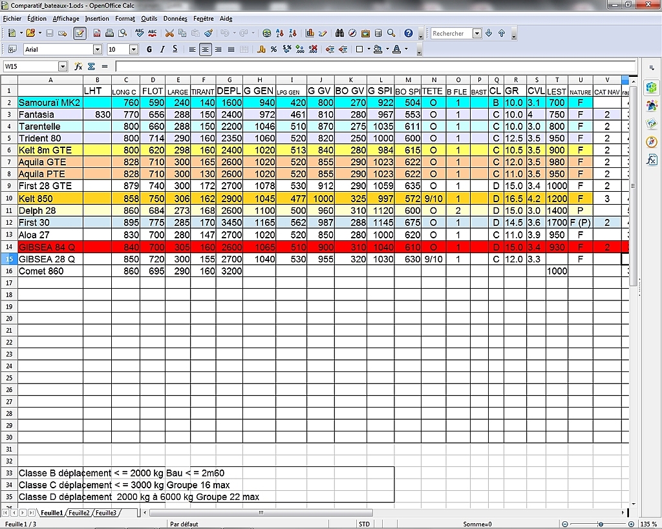Click column G header

click(230, 79)
